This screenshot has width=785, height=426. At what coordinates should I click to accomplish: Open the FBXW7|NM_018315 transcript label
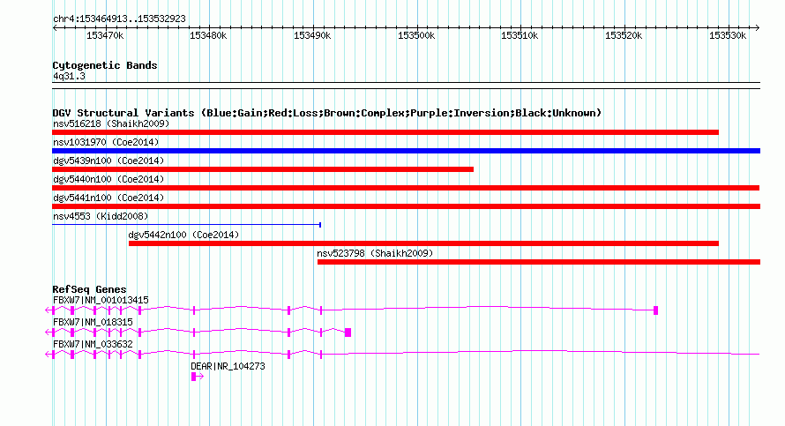point(93,323)
